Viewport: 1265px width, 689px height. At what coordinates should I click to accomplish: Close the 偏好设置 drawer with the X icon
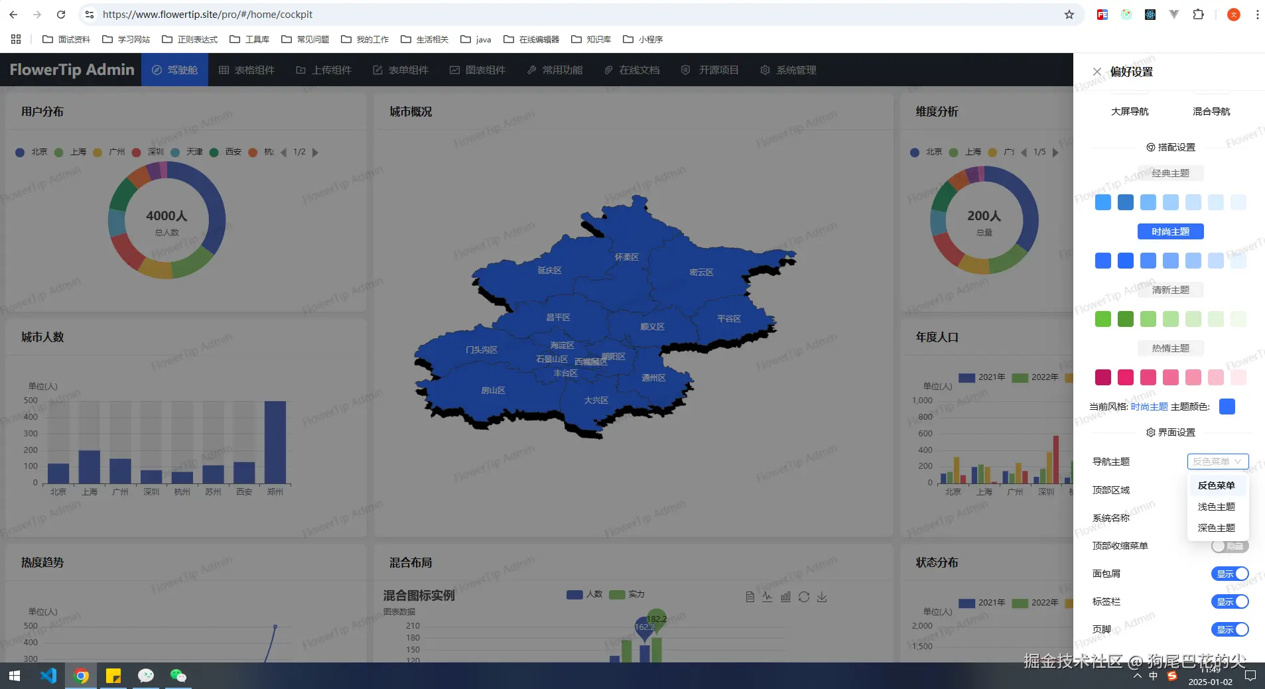1097,72
